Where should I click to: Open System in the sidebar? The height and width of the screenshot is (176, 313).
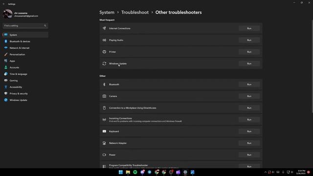tap(25, 35)
